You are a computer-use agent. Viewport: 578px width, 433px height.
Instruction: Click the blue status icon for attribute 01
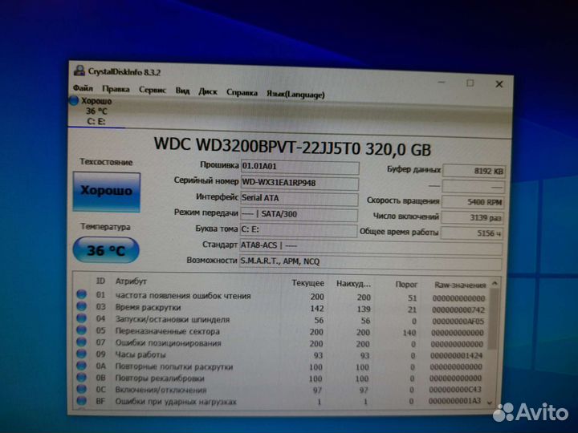click(x=81, y=295)
